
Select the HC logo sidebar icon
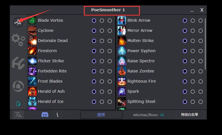tap(18, 63)
